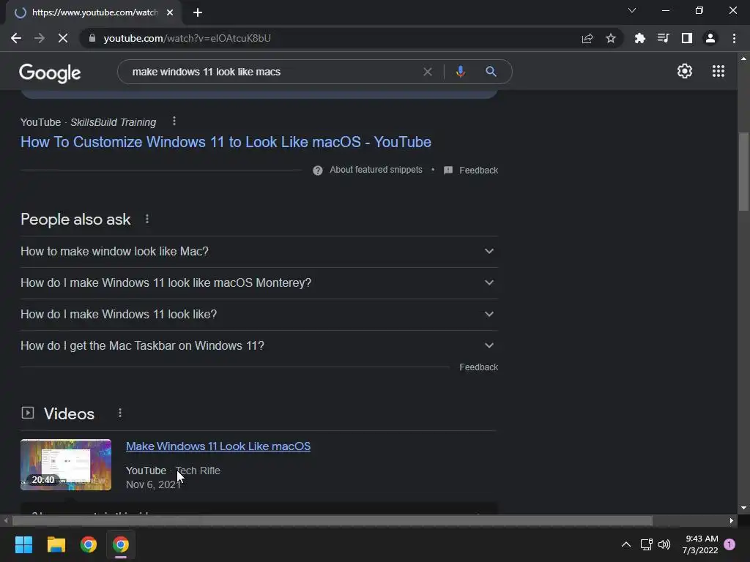This screenshot has width=750, height=562.
Task: Click the vertical page scrollbar thumb
Action: click(x=743, y=171)
